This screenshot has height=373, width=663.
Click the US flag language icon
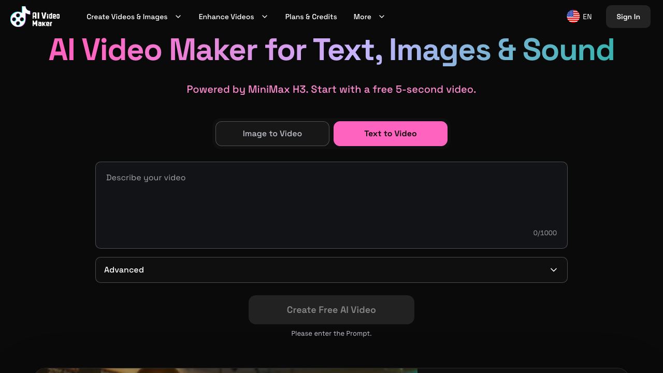pyautogui.click(x=573, y=17)
